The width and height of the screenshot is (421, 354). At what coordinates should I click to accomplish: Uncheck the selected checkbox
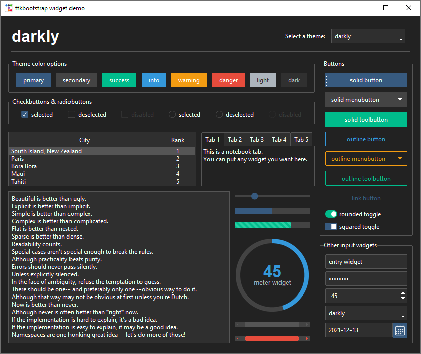tap(24, 114)
